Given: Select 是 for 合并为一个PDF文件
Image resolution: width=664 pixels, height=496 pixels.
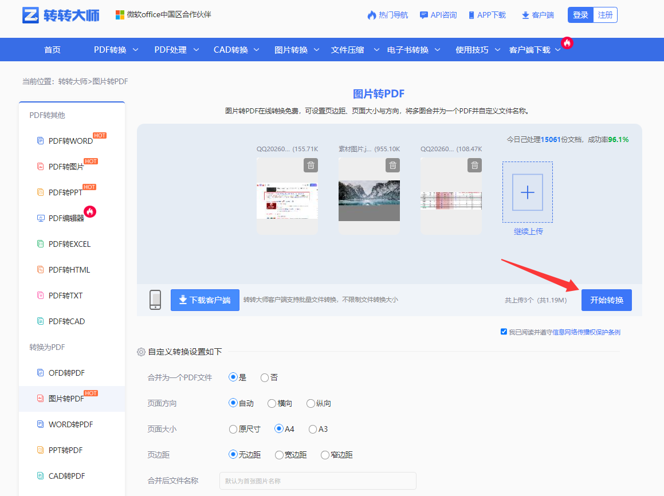Looking at the screenshot, I should (x=233, y=377).
